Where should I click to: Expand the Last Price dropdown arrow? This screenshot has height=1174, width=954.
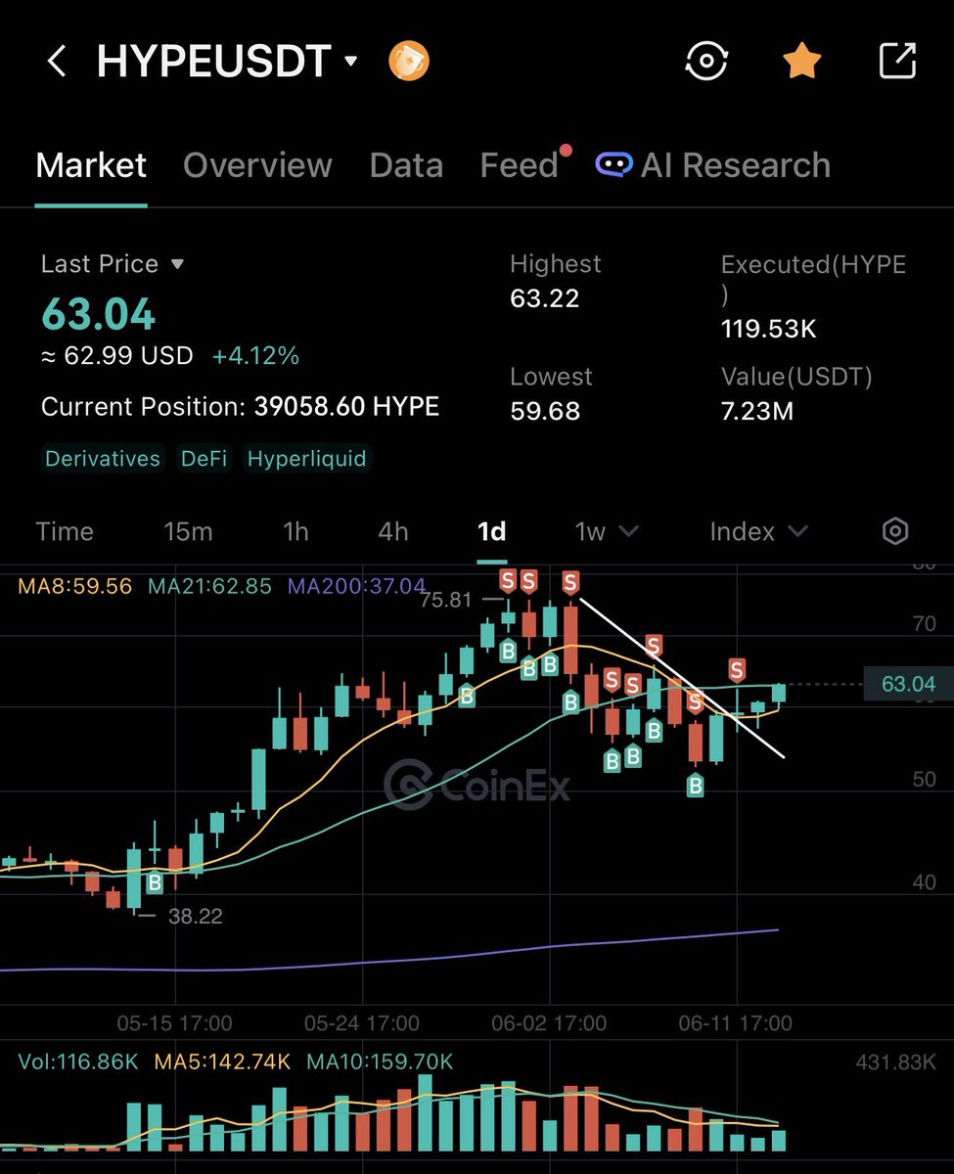coord(177,264)
